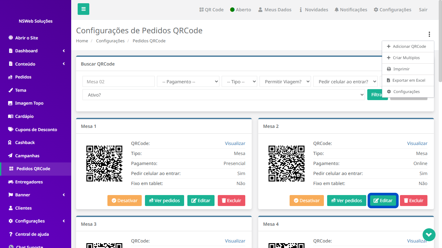Open Cardápio in the sidebar
Screen dimensions: 442x248
click(x=36, y=116)
